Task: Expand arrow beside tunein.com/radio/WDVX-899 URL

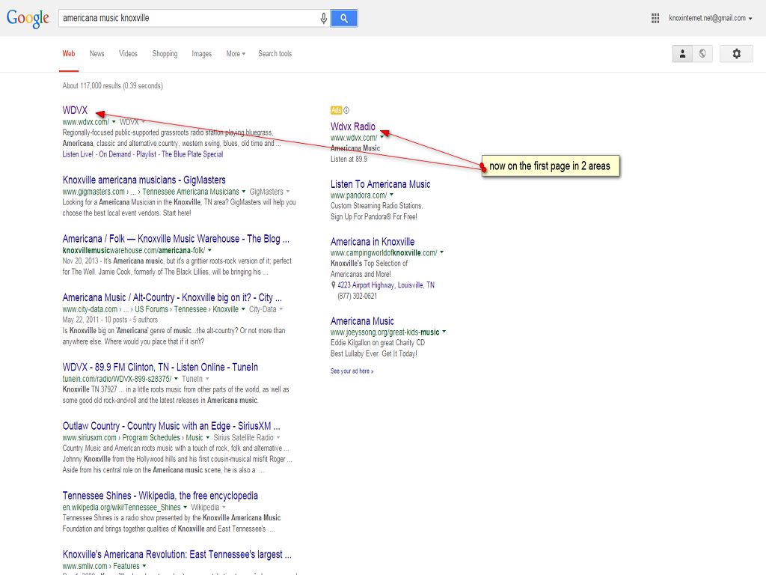Action: click(177, 378)
